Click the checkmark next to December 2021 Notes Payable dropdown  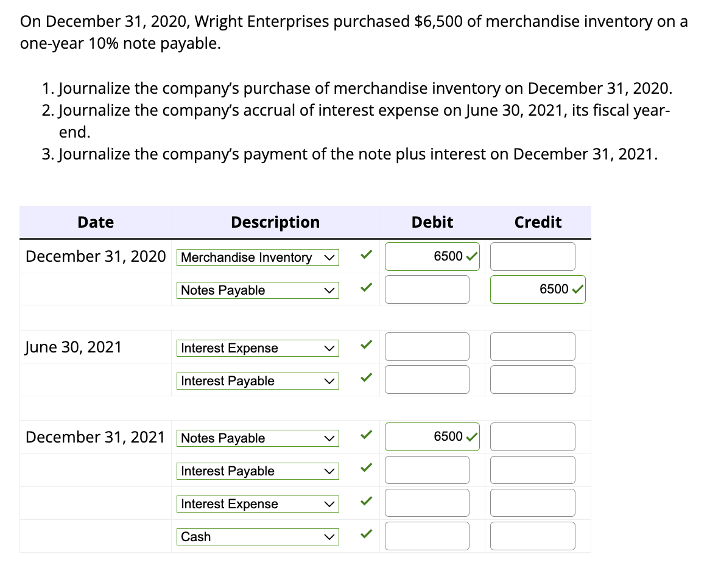[x=365, y=436]
